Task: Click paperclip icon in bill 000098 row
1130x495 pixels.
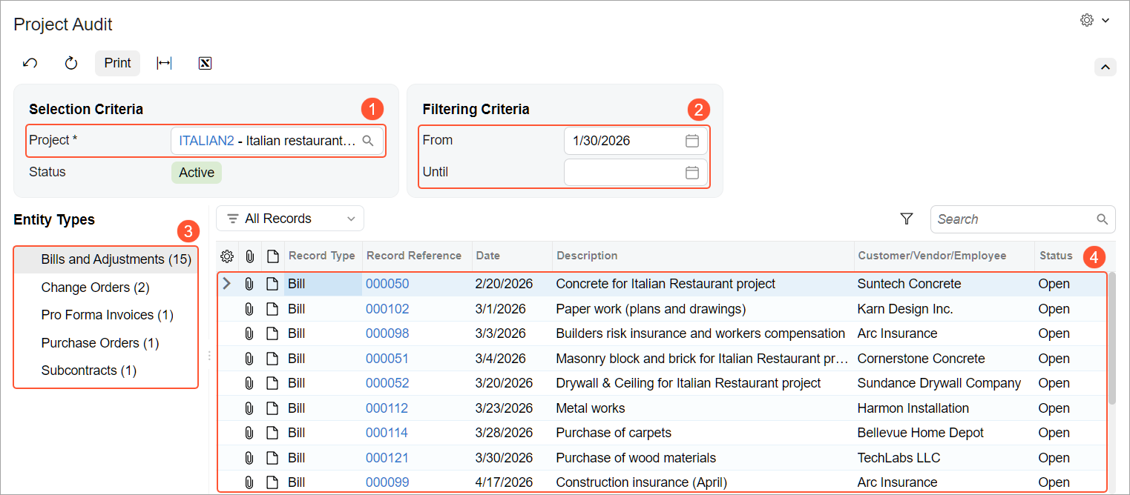Action: pyautogui.click(x=249, y=333)
